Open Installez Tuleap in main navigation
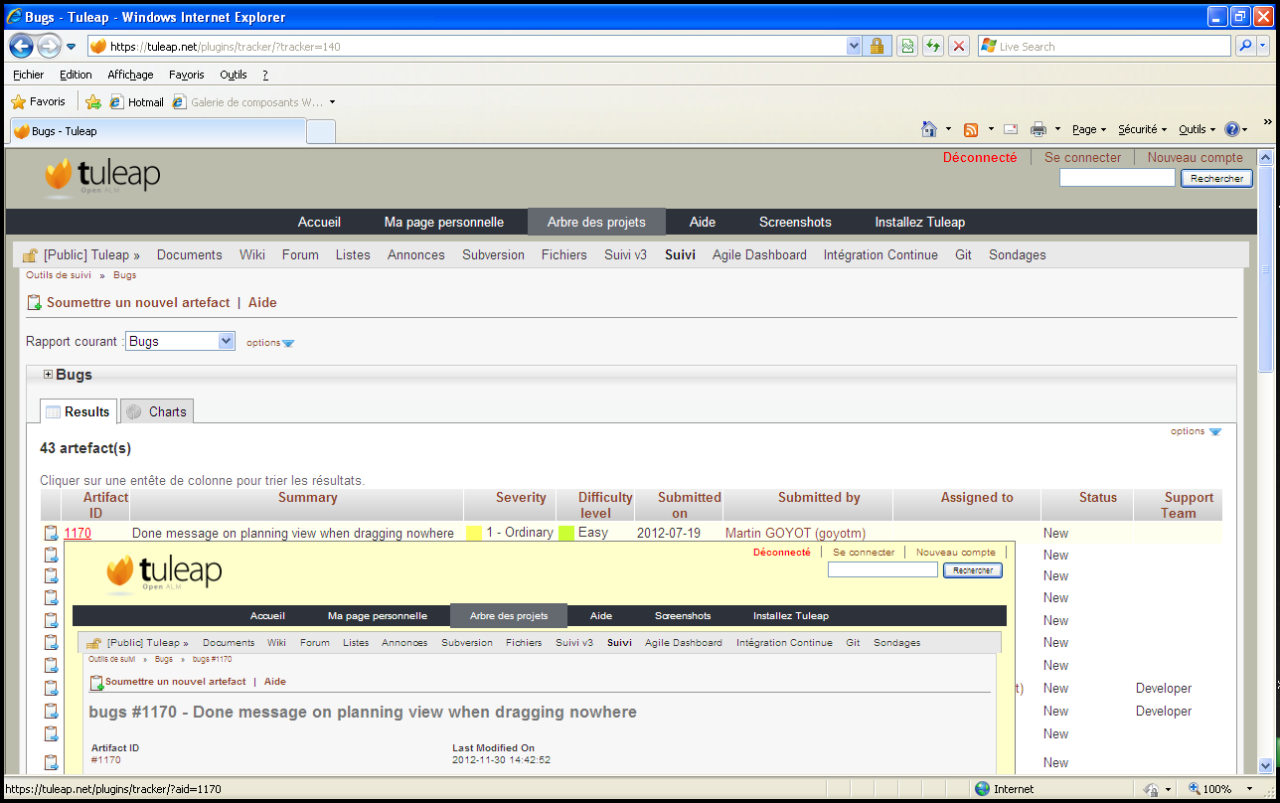Viewport: 1280px width, 803px height. coord(920,222)
